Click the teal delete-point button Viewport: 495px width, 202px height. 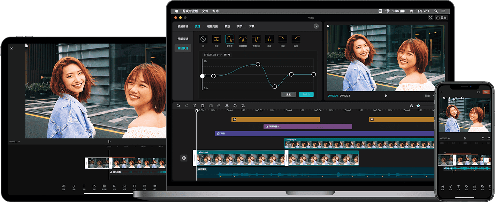pos(306,94)
